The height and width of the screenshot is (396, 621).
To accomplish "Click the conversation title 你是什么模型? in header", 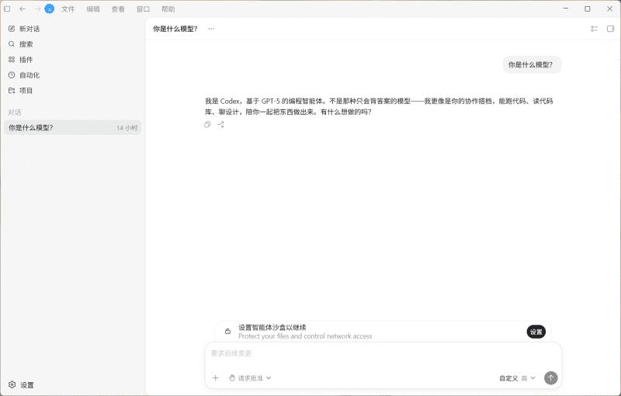I will click(175, 29).
